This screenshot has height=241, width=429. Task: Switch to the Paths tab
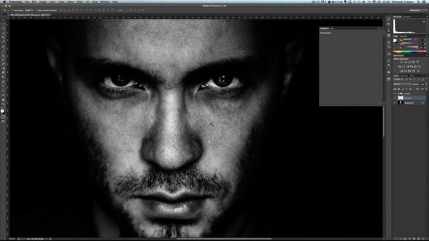412,76
